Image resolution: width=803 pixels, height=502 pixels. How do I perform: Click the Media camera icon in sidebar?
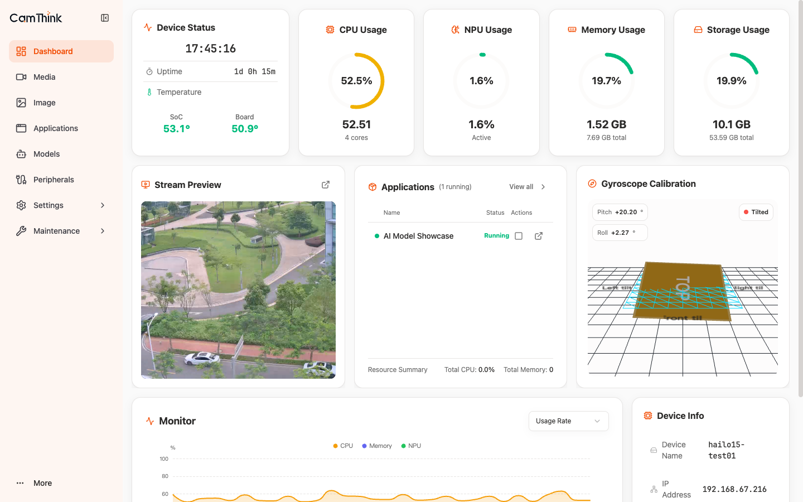click(21, 77)
